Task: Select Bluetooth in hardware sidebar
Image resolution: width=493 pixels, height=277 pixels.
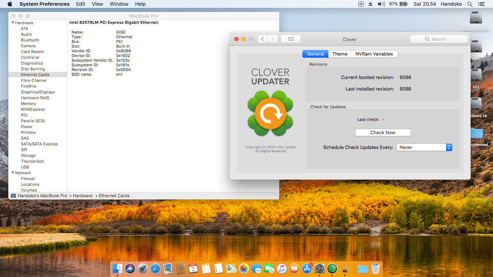Action: tap(30, 40)
